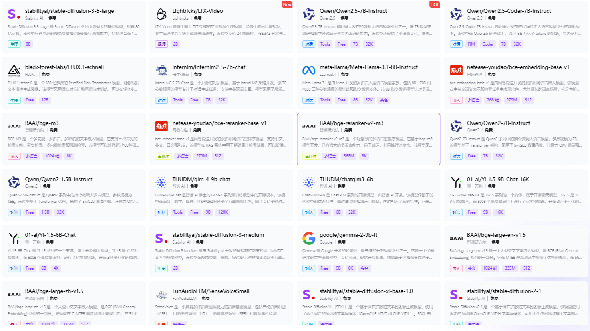Click the 568M tag on bge-reranker-v2-m3
The height and width of the screenshot is (331, 590).
(x=348, y=156)
